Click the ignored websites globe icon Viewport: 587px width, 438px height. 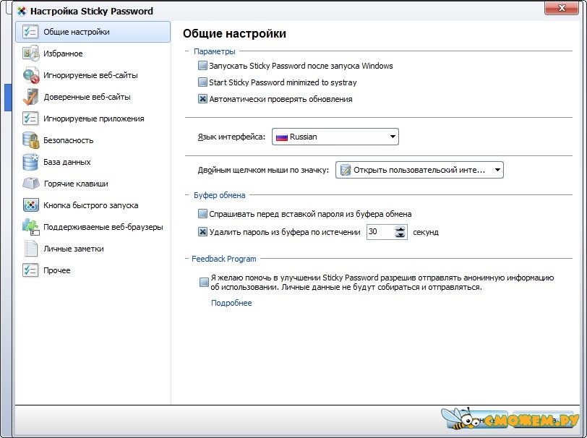30,75
